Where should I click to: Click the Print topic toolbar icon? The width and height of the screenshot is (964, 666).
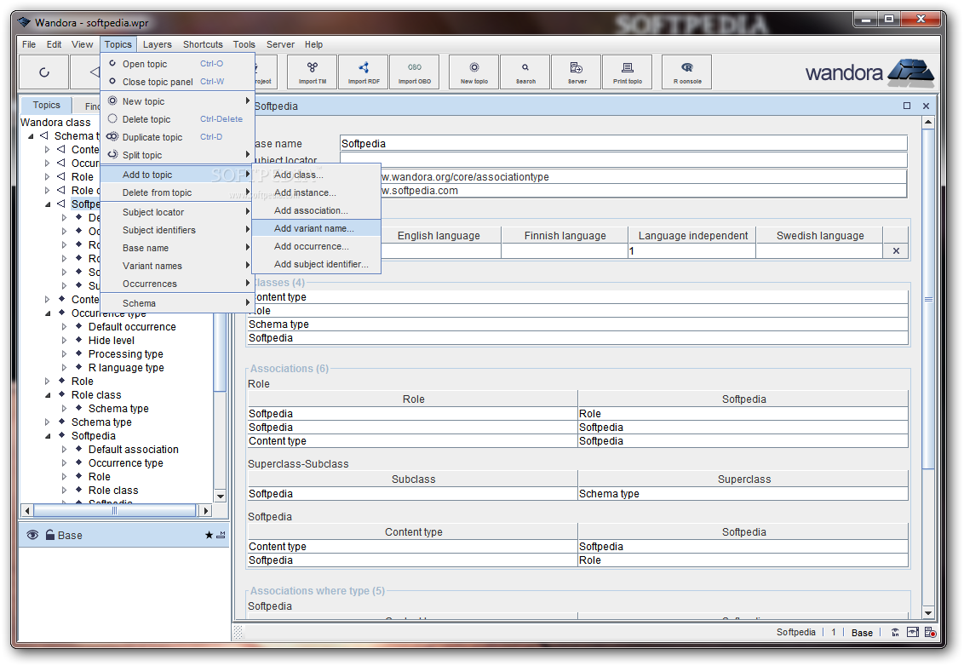click(628, 72)
